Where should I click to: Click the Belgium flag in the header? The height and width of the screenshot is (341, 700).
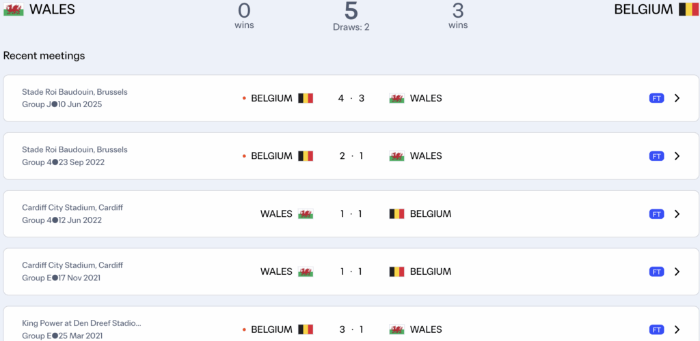pos(688,10)
